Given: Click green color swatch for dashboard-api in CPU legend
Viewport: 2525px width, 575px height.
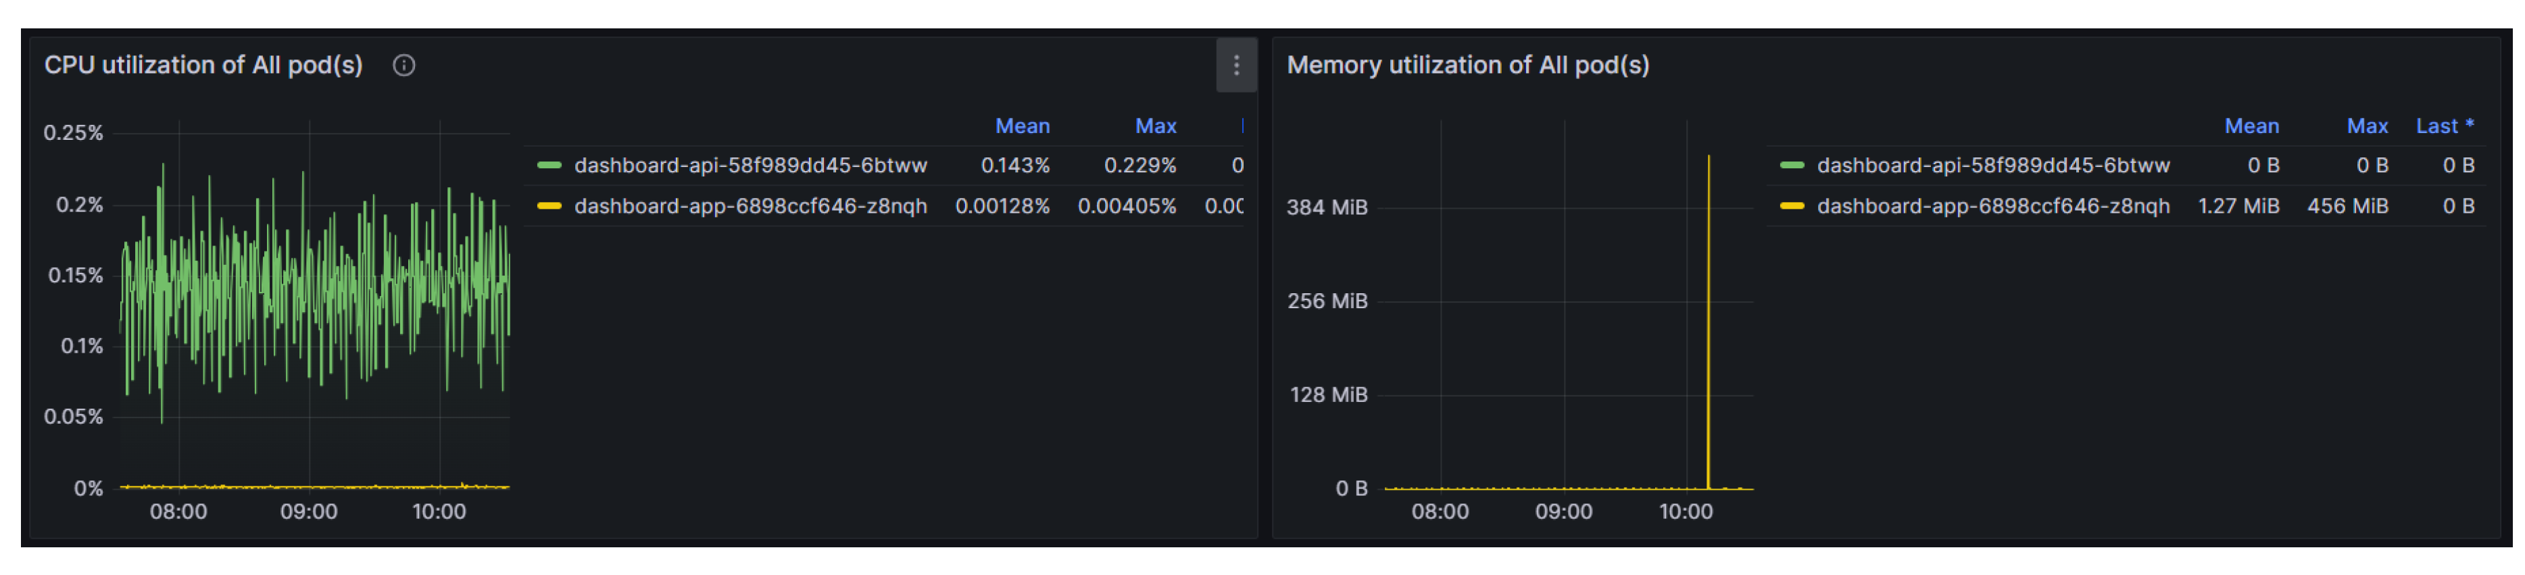Looking at the screenshot, I should tap(549, 166).
